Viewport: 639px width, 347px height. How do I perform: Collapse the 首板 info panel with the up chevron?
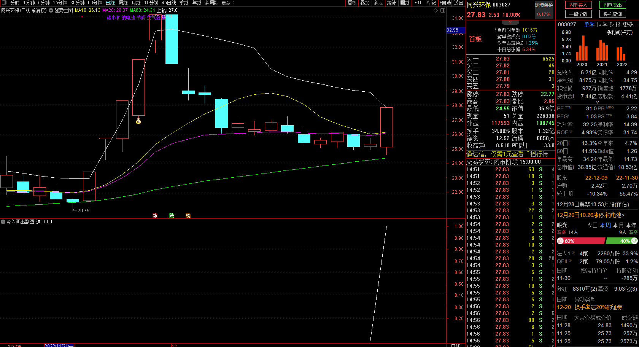[510, 22]
